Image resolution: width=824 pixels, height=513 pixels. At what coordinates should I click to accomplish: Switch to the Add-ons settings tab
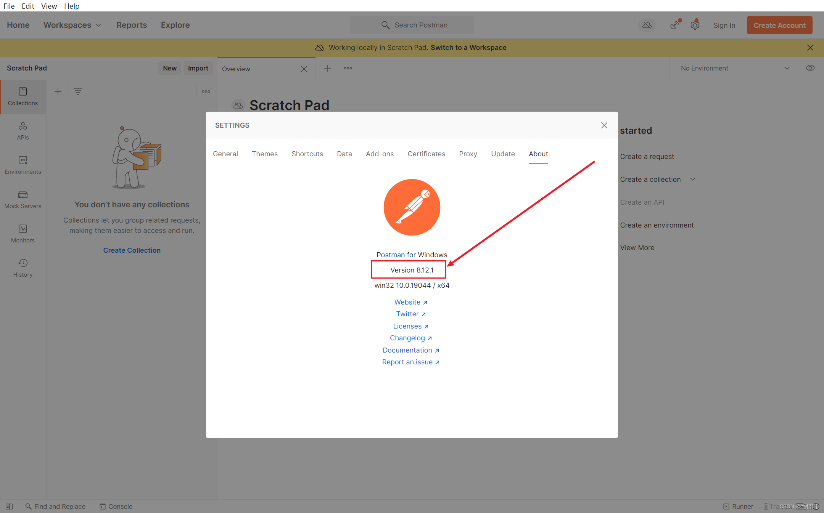[380, 154]
